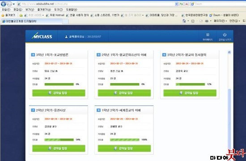Enter classroom for 중관사상 green button

point(59,149)
